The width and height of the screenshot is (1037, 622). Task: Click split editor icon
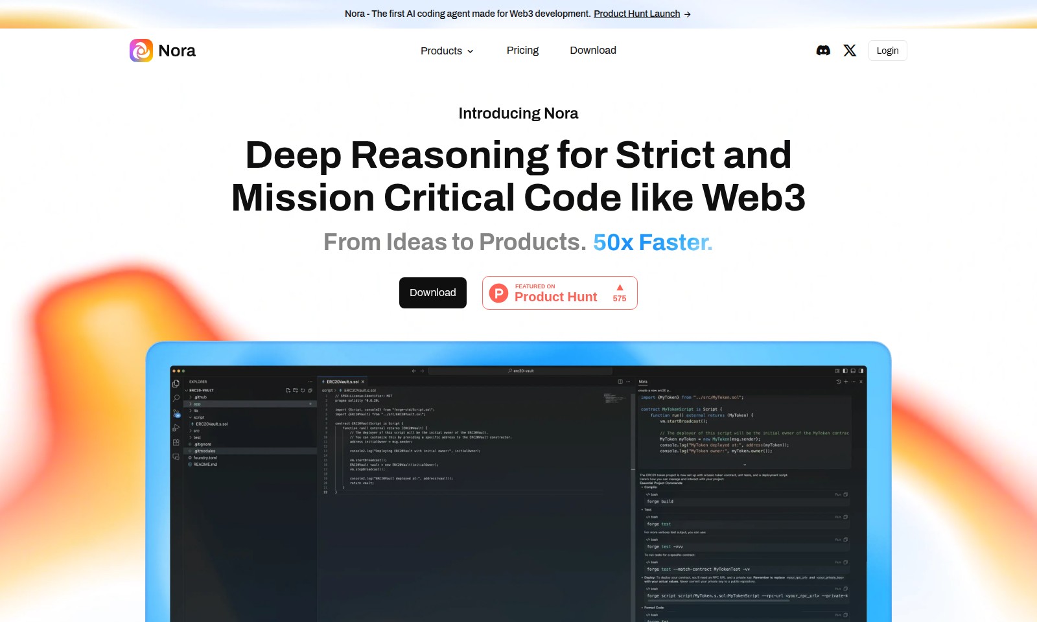click(x=620, y=382)
